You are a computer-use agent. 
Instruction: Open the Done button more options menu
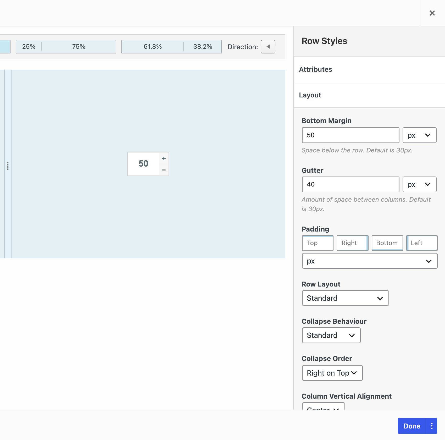tap(432, 426)
